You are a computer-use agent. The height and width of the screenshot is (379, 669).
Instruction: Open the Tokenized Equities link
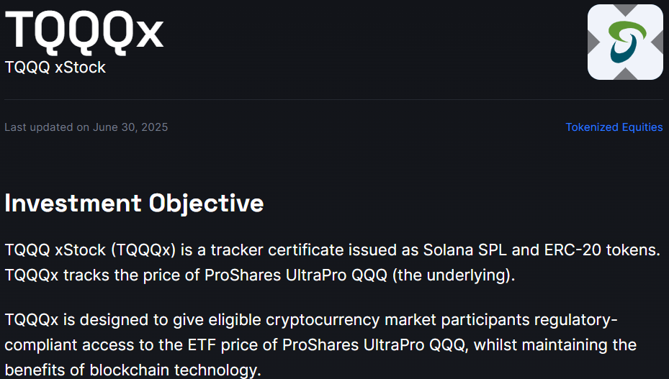(x=614, y=127)
